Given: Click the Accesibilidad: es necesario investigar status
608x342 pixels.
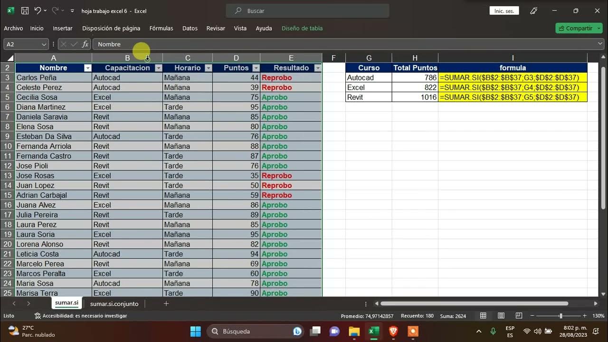Looking at the screenshot, I should click(81, 316).
